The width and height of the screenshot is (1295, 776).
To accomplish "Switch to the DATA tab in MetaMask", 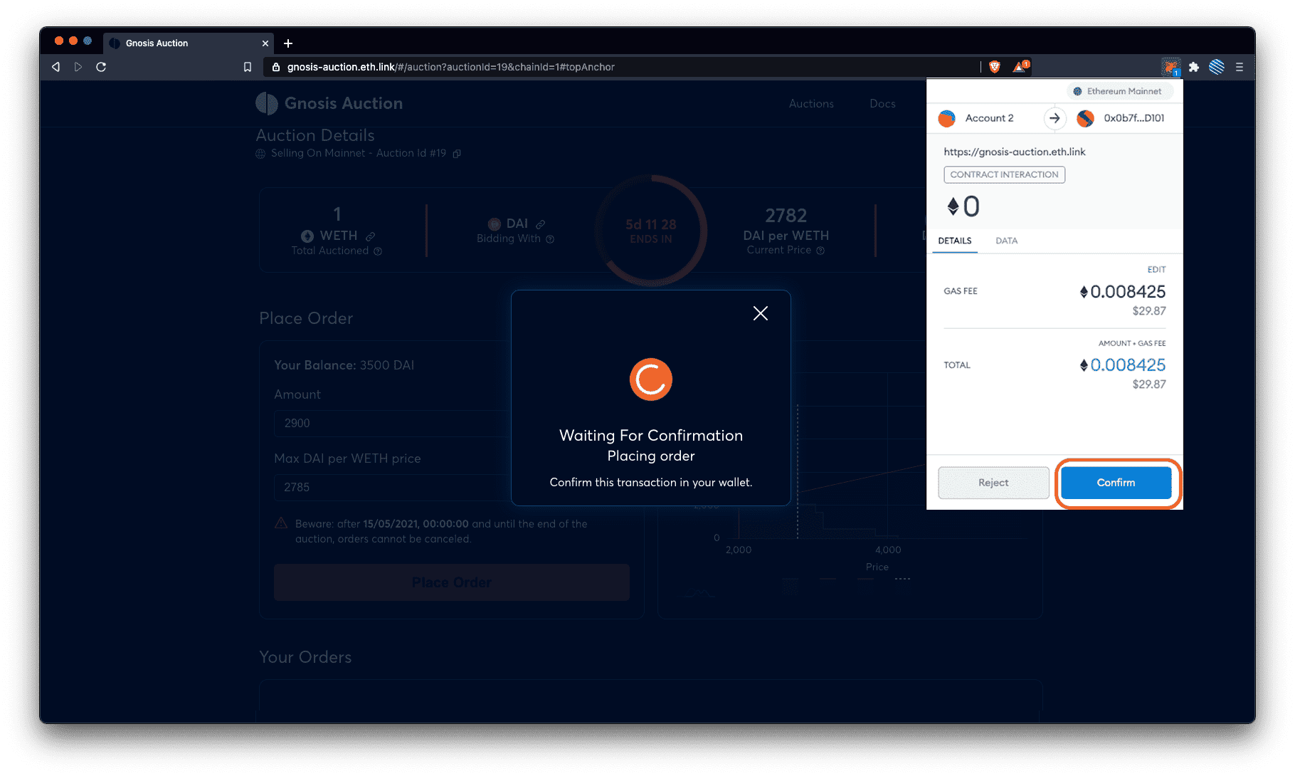I will pos(1006,241).
